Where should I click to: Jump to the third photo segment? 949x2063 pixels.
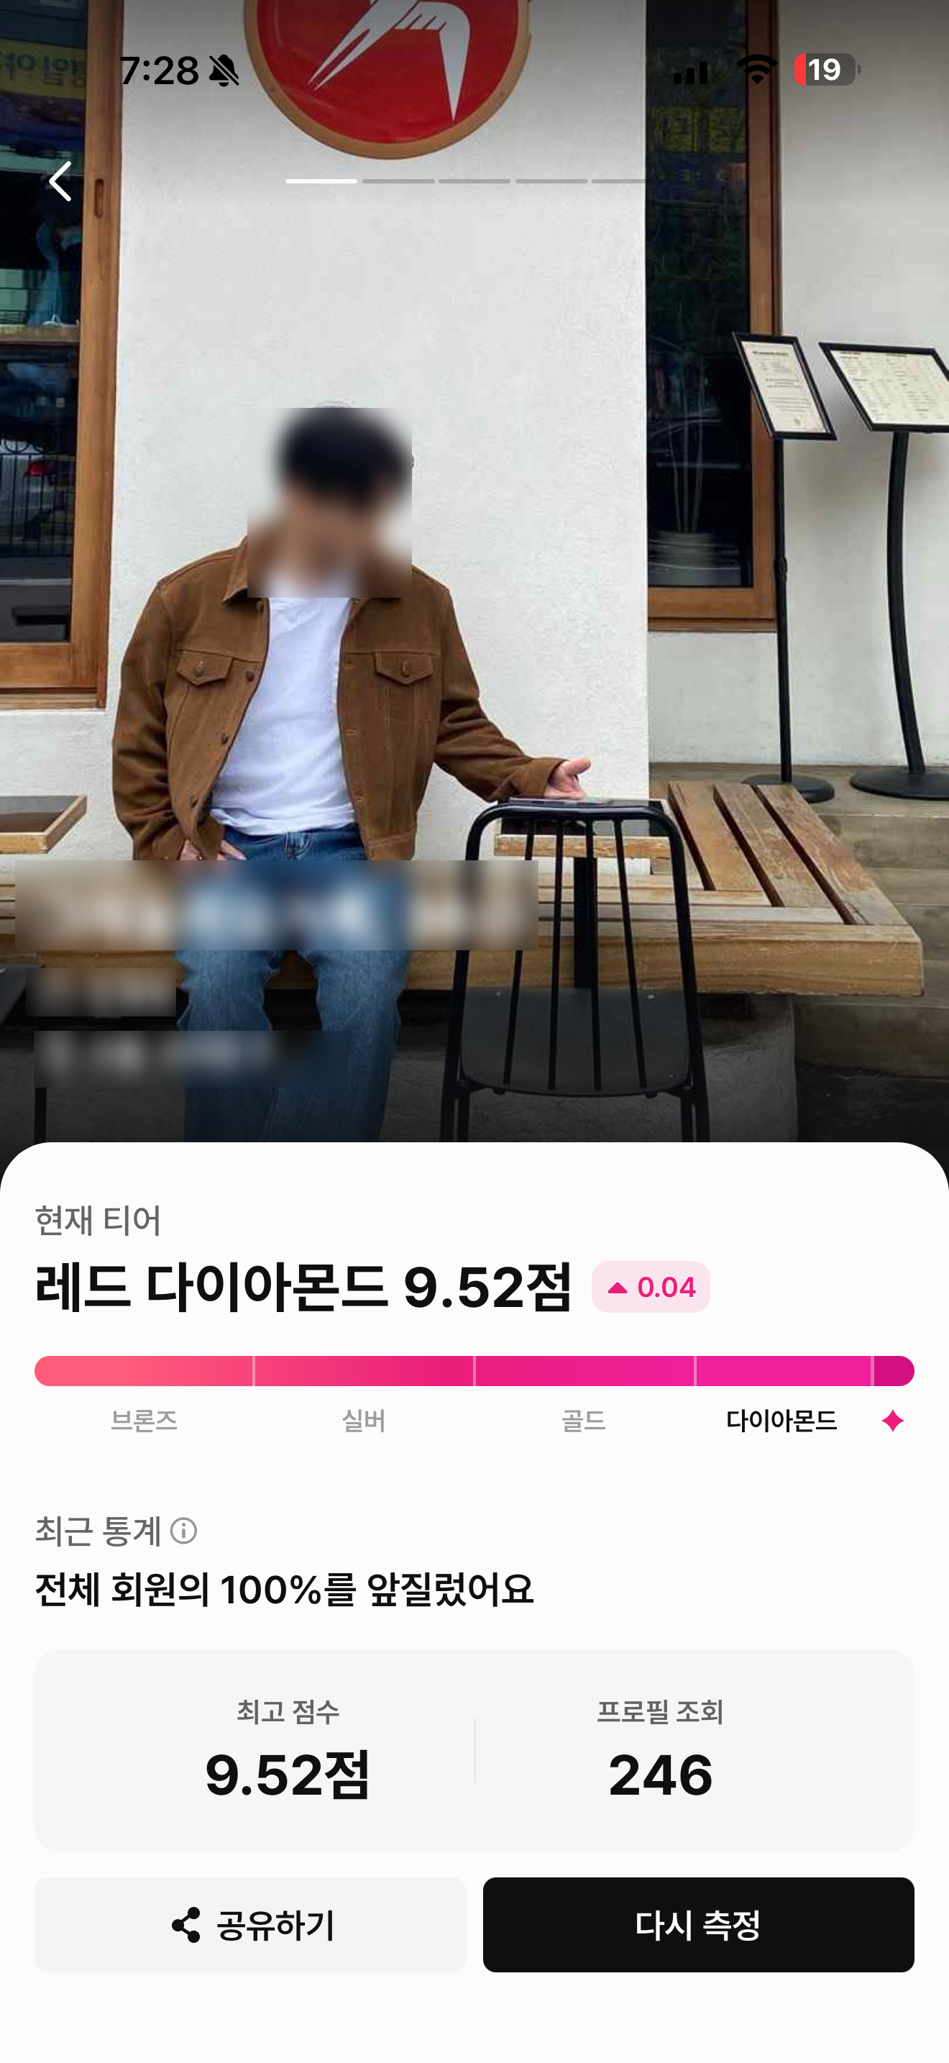point(475,181)
